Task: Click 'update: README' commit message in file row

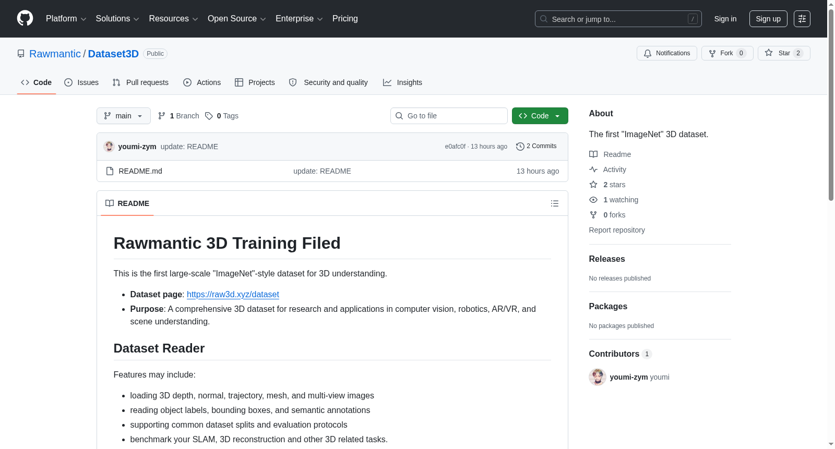Action: click(322, 171)
